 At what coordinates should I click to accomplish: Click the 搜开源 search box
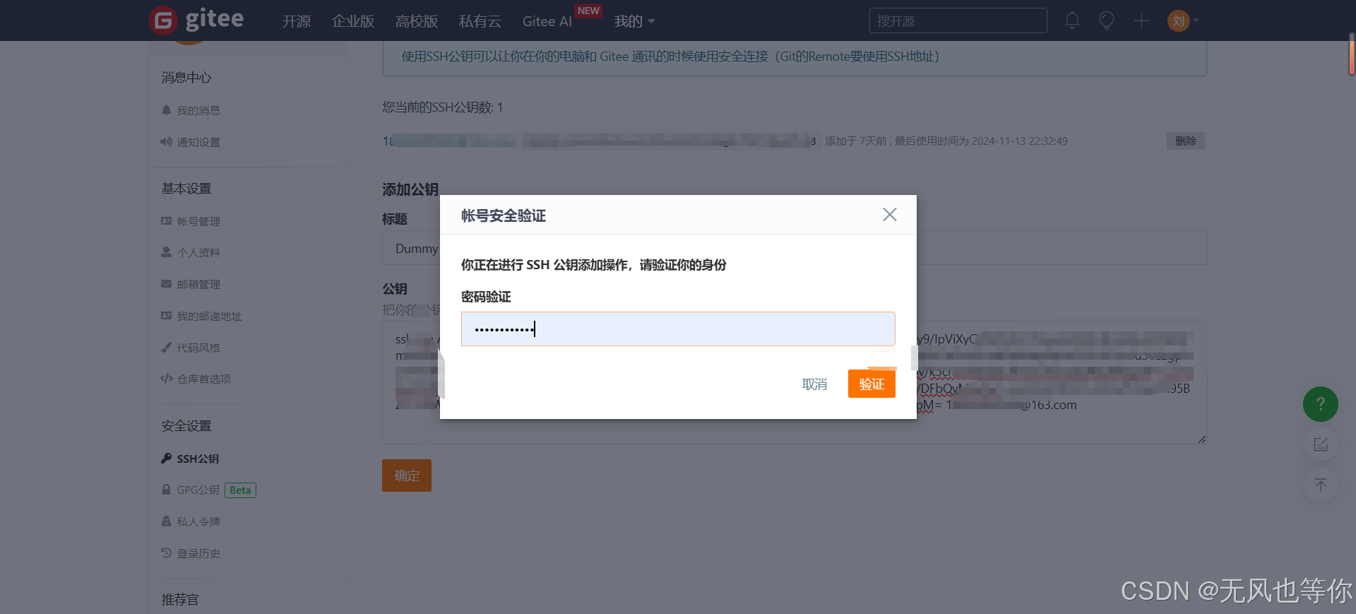[x=958, y=20]
